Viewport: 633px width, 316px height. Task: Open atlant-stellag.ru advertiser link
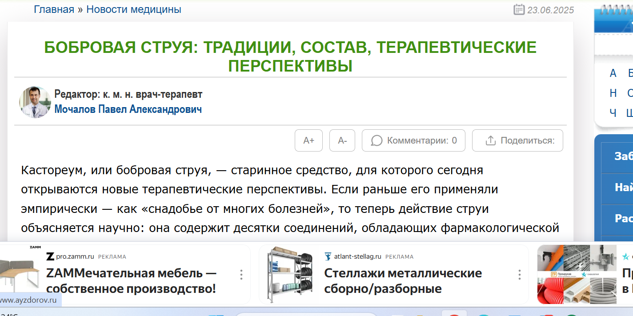tap(358, 256)
